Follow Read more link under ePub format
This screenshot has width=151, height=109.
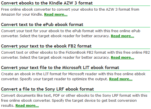(122, 36)
